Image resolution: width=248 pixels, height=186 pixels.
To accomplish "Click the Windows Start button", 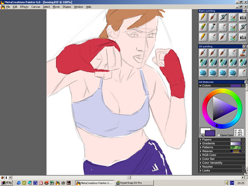I will [x=6, y=182].
